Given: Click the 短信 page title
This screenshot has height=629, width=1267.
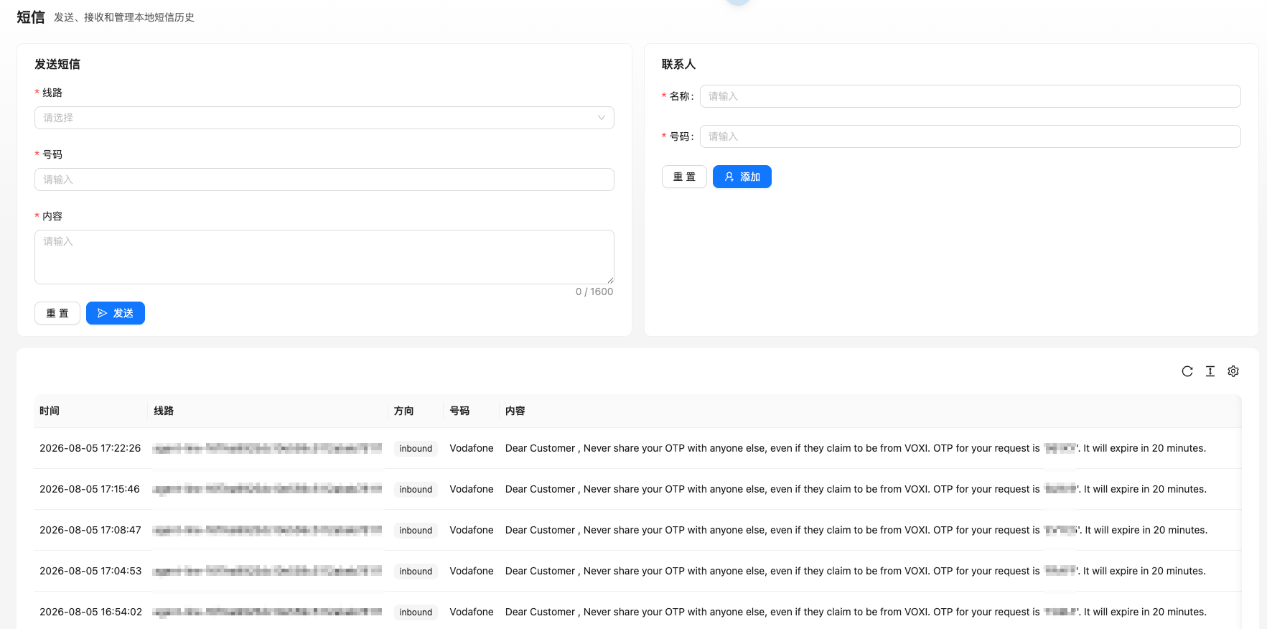Looking at the screenshot, I should coord(31,17).
